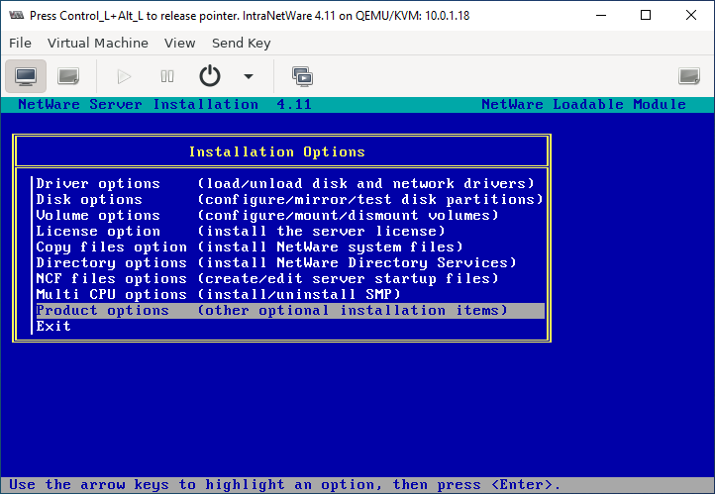Open the Virtual Machine menu

(98, 43)
